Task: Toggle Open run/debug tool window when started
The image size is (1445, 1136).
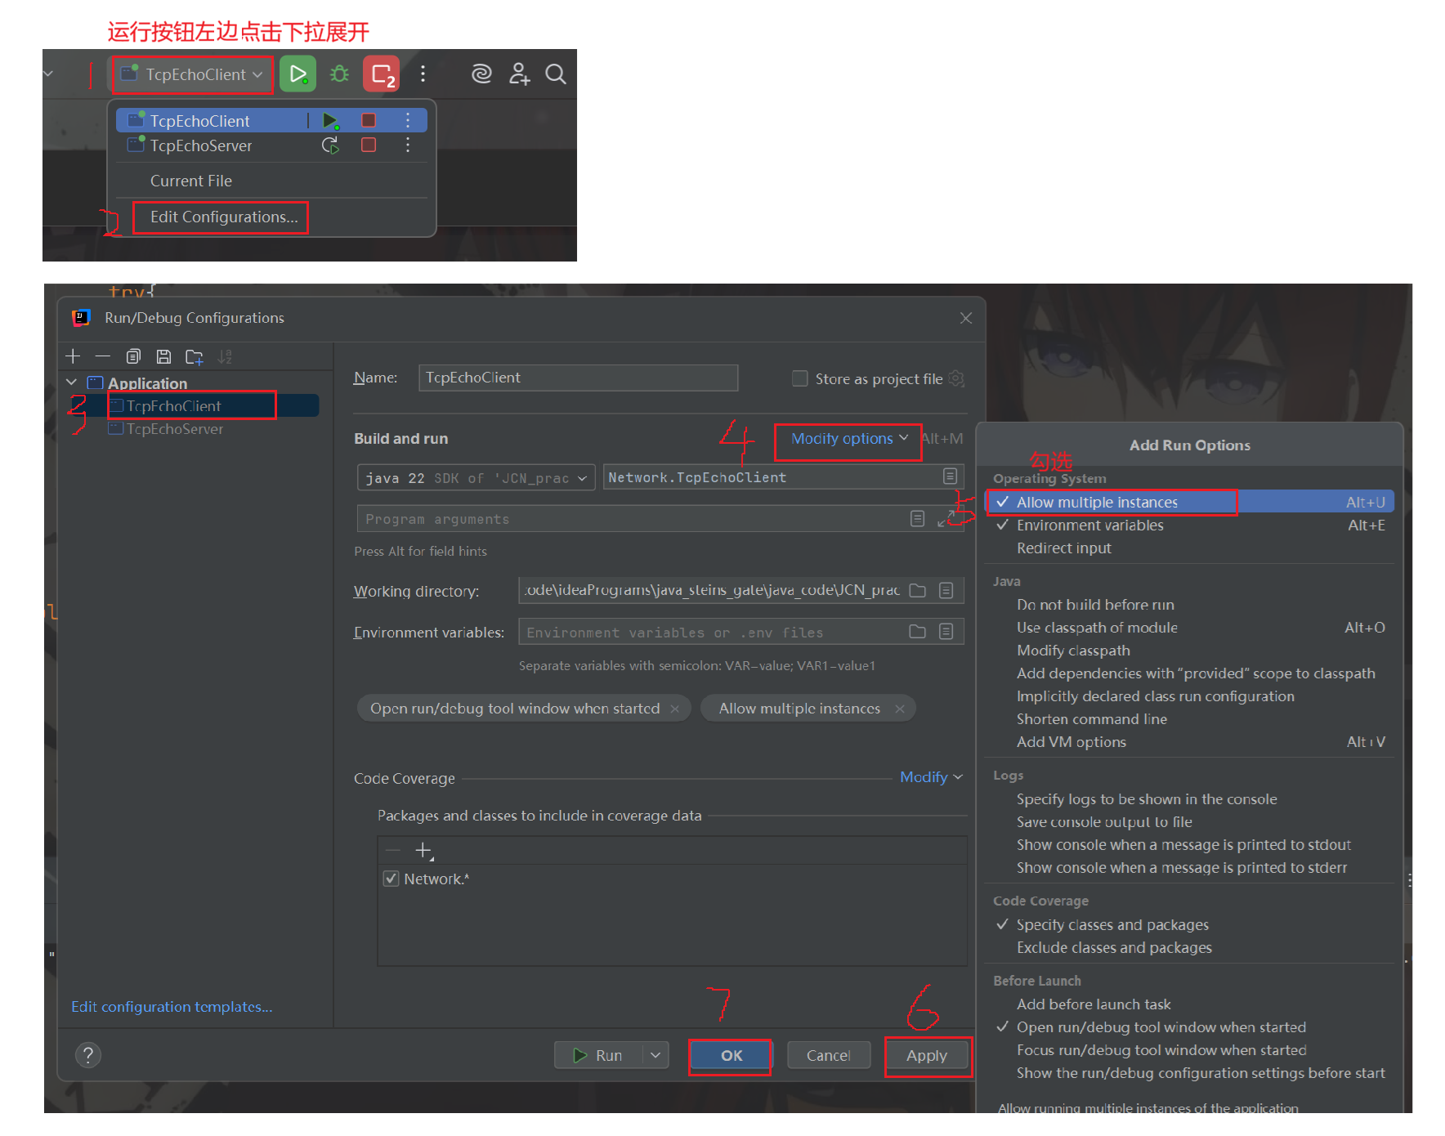Action: click(1190, 1026)
